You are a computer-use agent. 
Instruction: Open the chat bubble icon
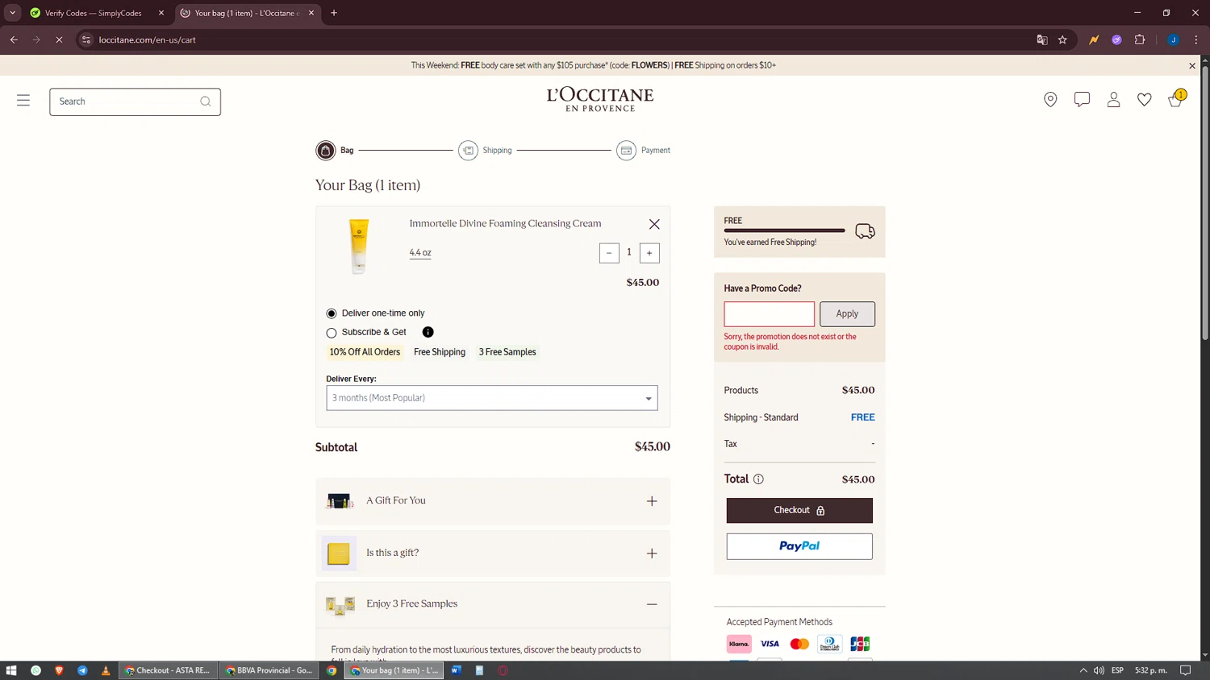(1082, 99)
